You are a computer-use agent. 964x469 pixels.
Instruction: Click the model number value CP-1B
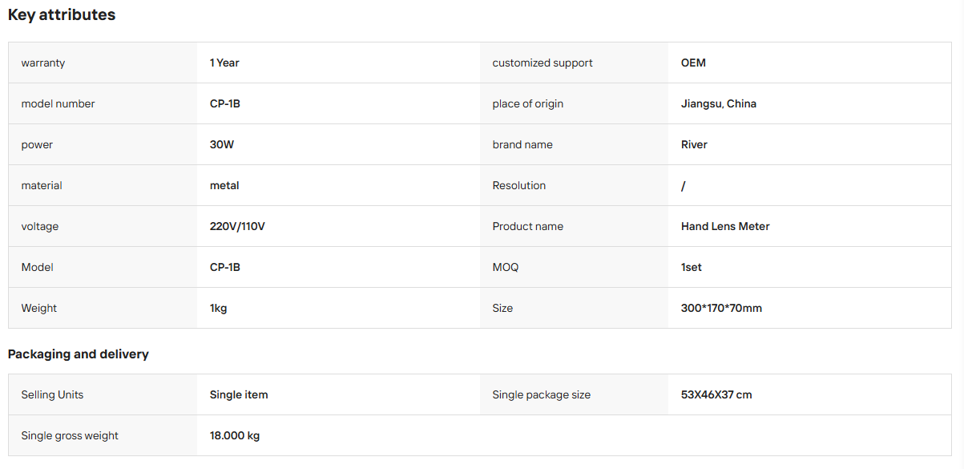tap(225, 103)
